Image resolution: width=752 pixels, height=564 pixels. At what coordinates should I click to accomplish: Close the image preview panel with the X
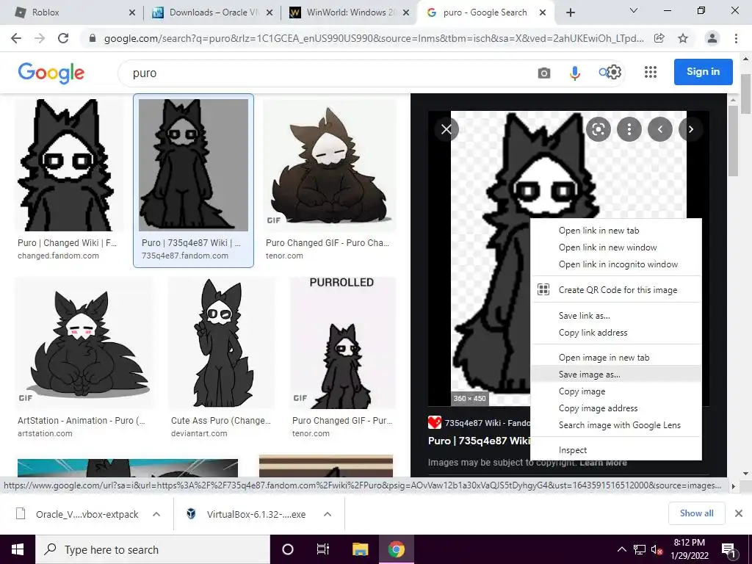coord(446,129)
